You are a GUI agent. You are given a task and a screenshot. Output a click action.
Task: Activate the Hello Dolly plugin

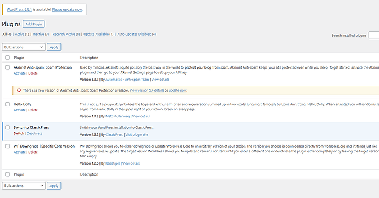pos(20,110)
